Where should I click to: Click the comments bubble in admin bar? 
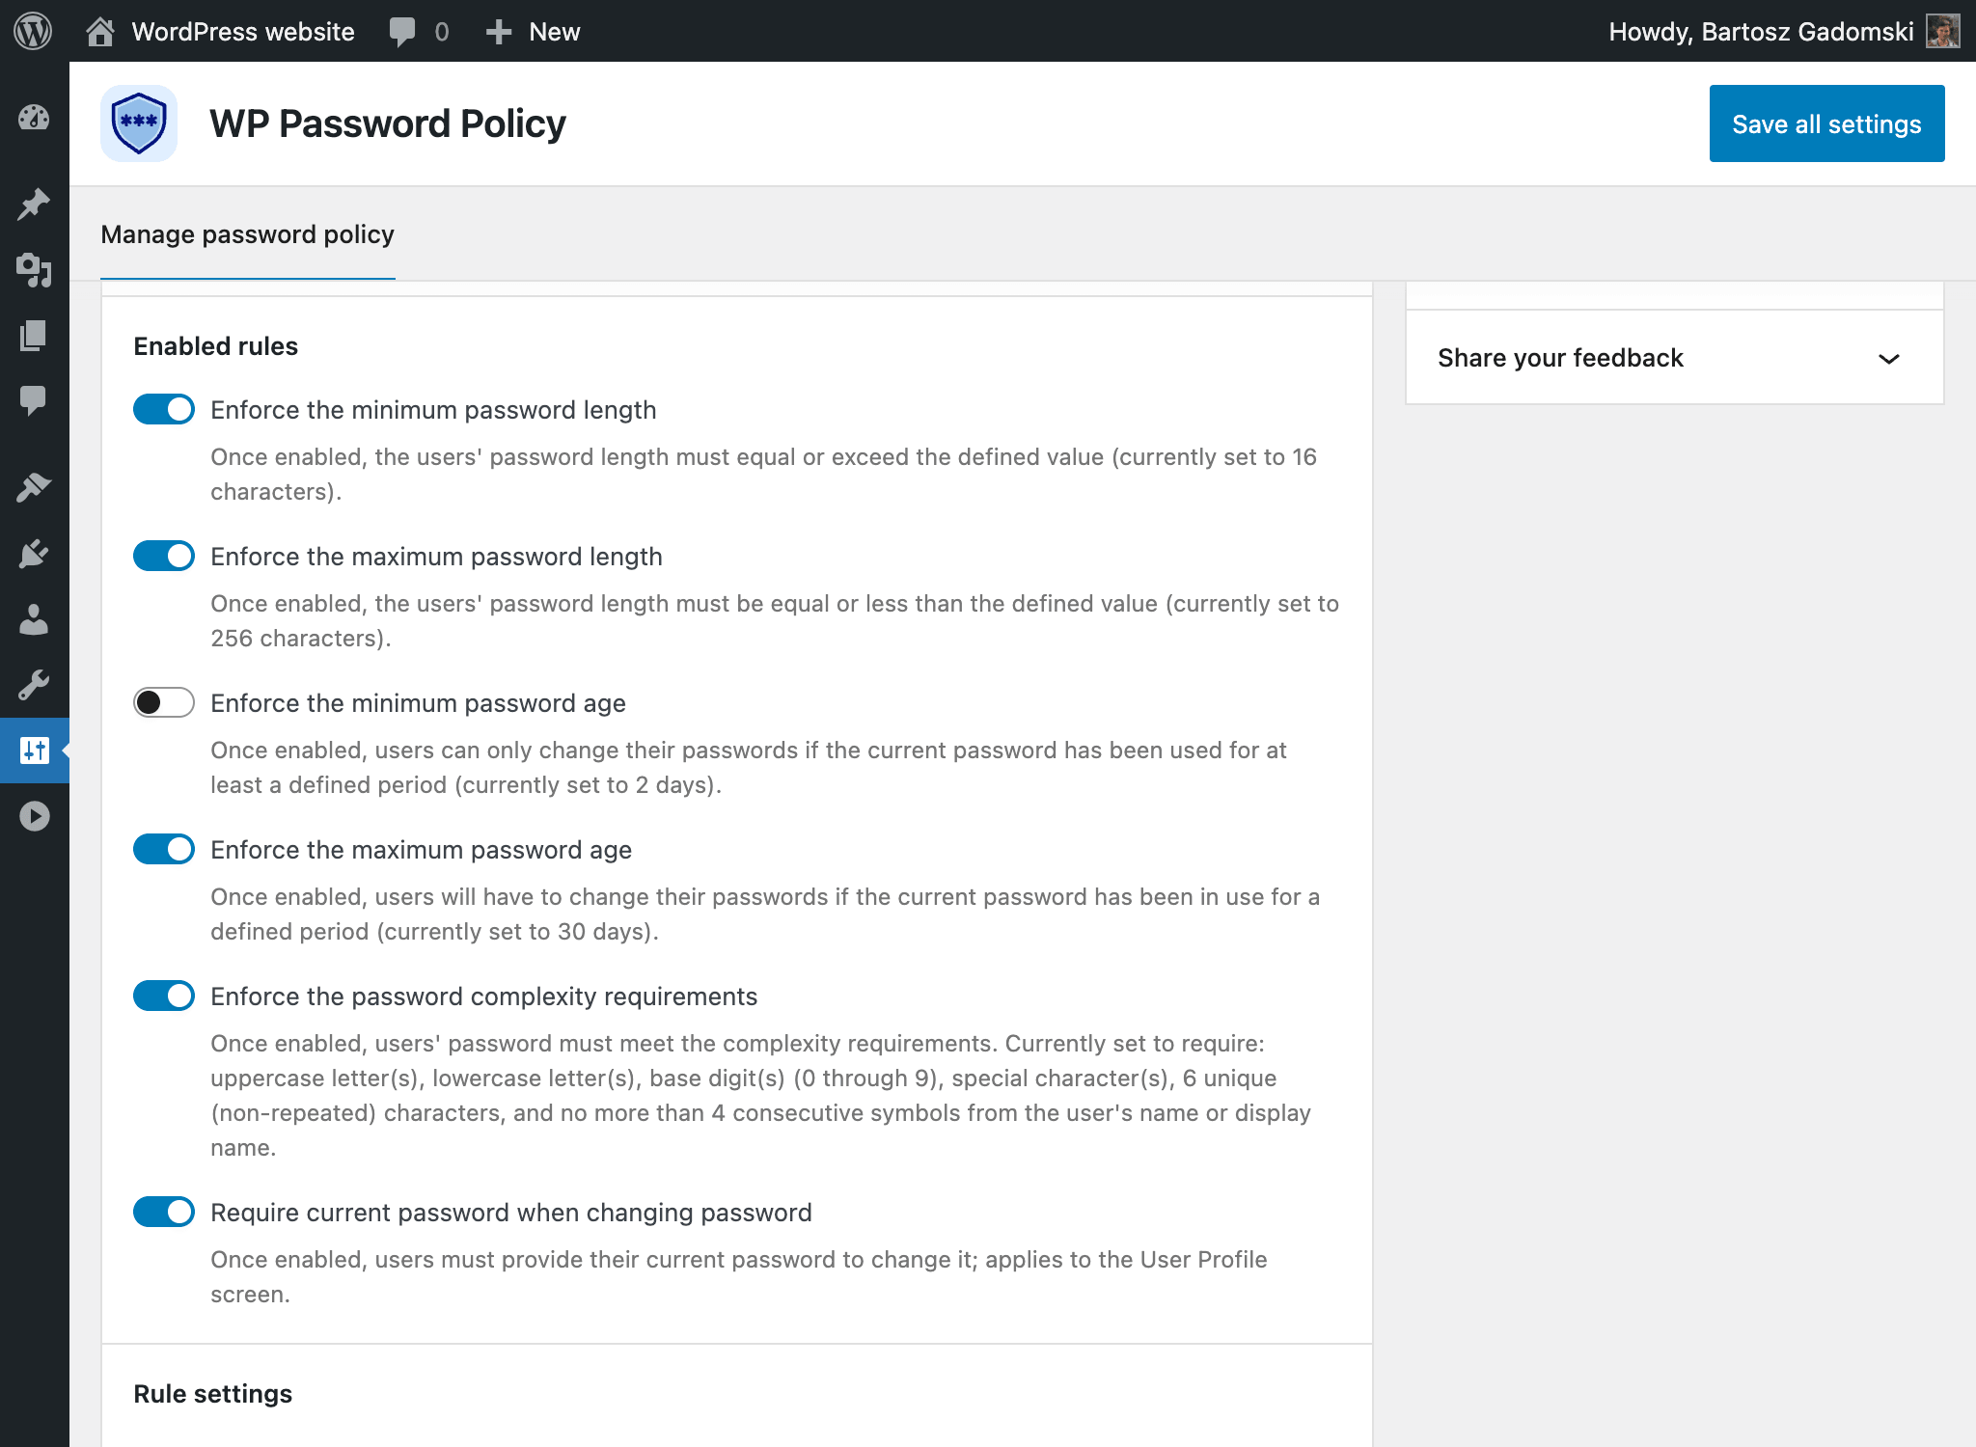418,31
